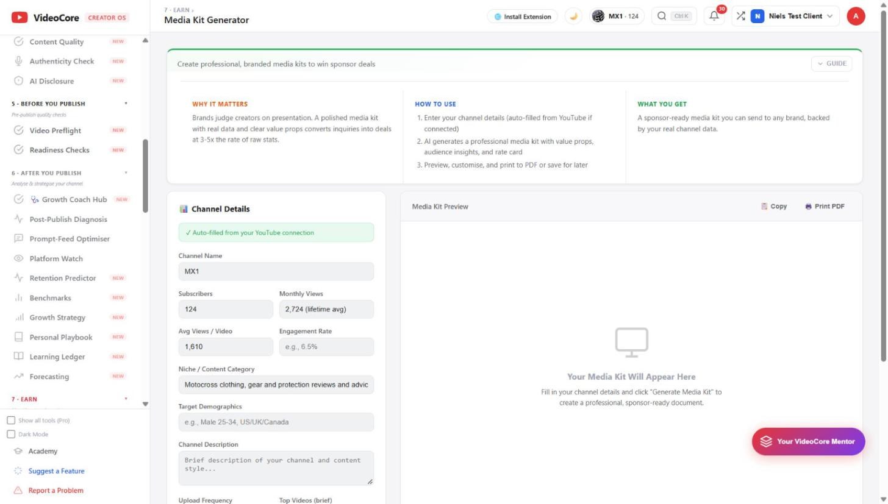Click the VideoCore logo icon
Screen dimensions: 888x504
(x=20, y=18)
